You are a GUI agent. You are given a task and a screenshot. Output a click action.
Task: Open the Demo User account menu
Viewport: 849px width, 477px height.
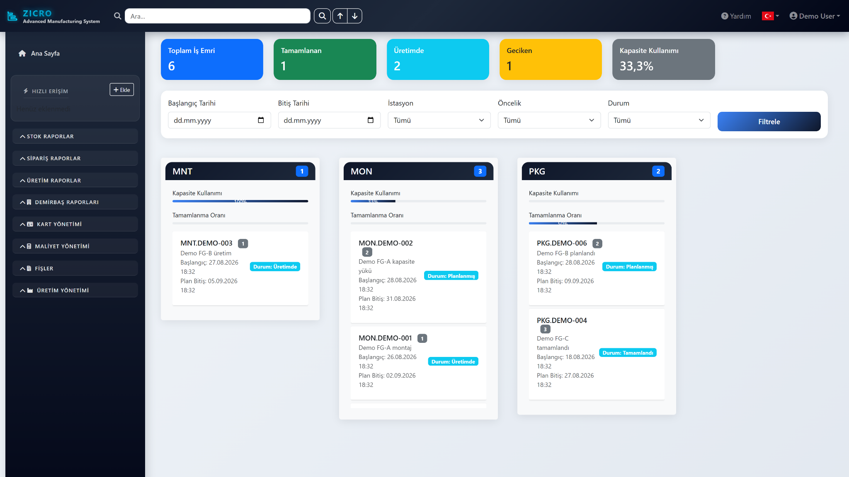click(x=815, y=16)
